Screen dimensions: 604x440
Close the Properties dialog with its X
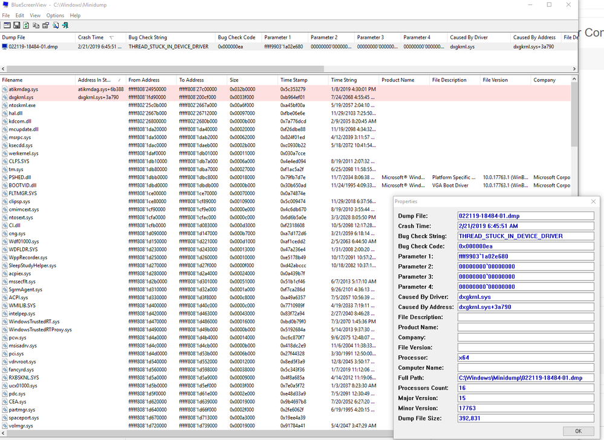point(593,201)
